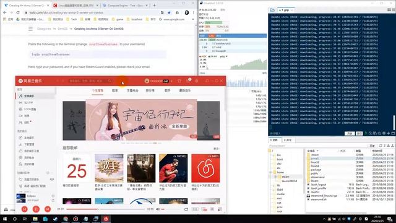The width and height of the screenshot is (396, 223).
Task: Open File Explorer from the taskbar
Action: [35, 219]
